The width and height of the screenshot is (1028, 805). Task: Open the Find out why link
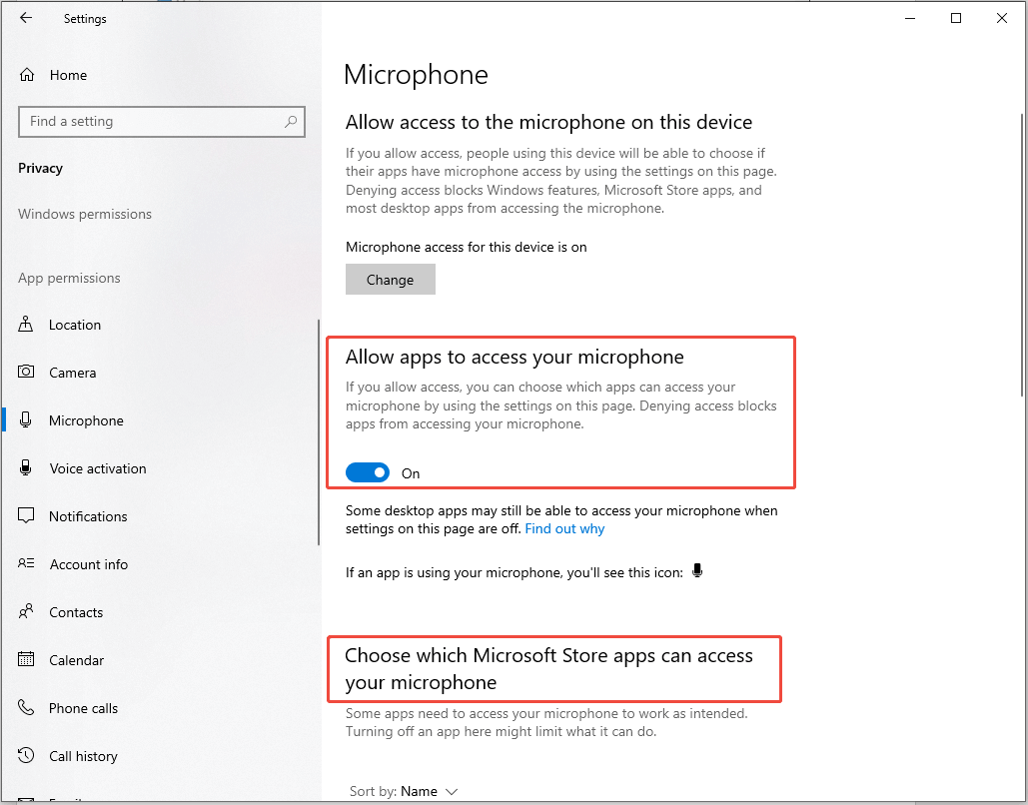click(564, 528)
